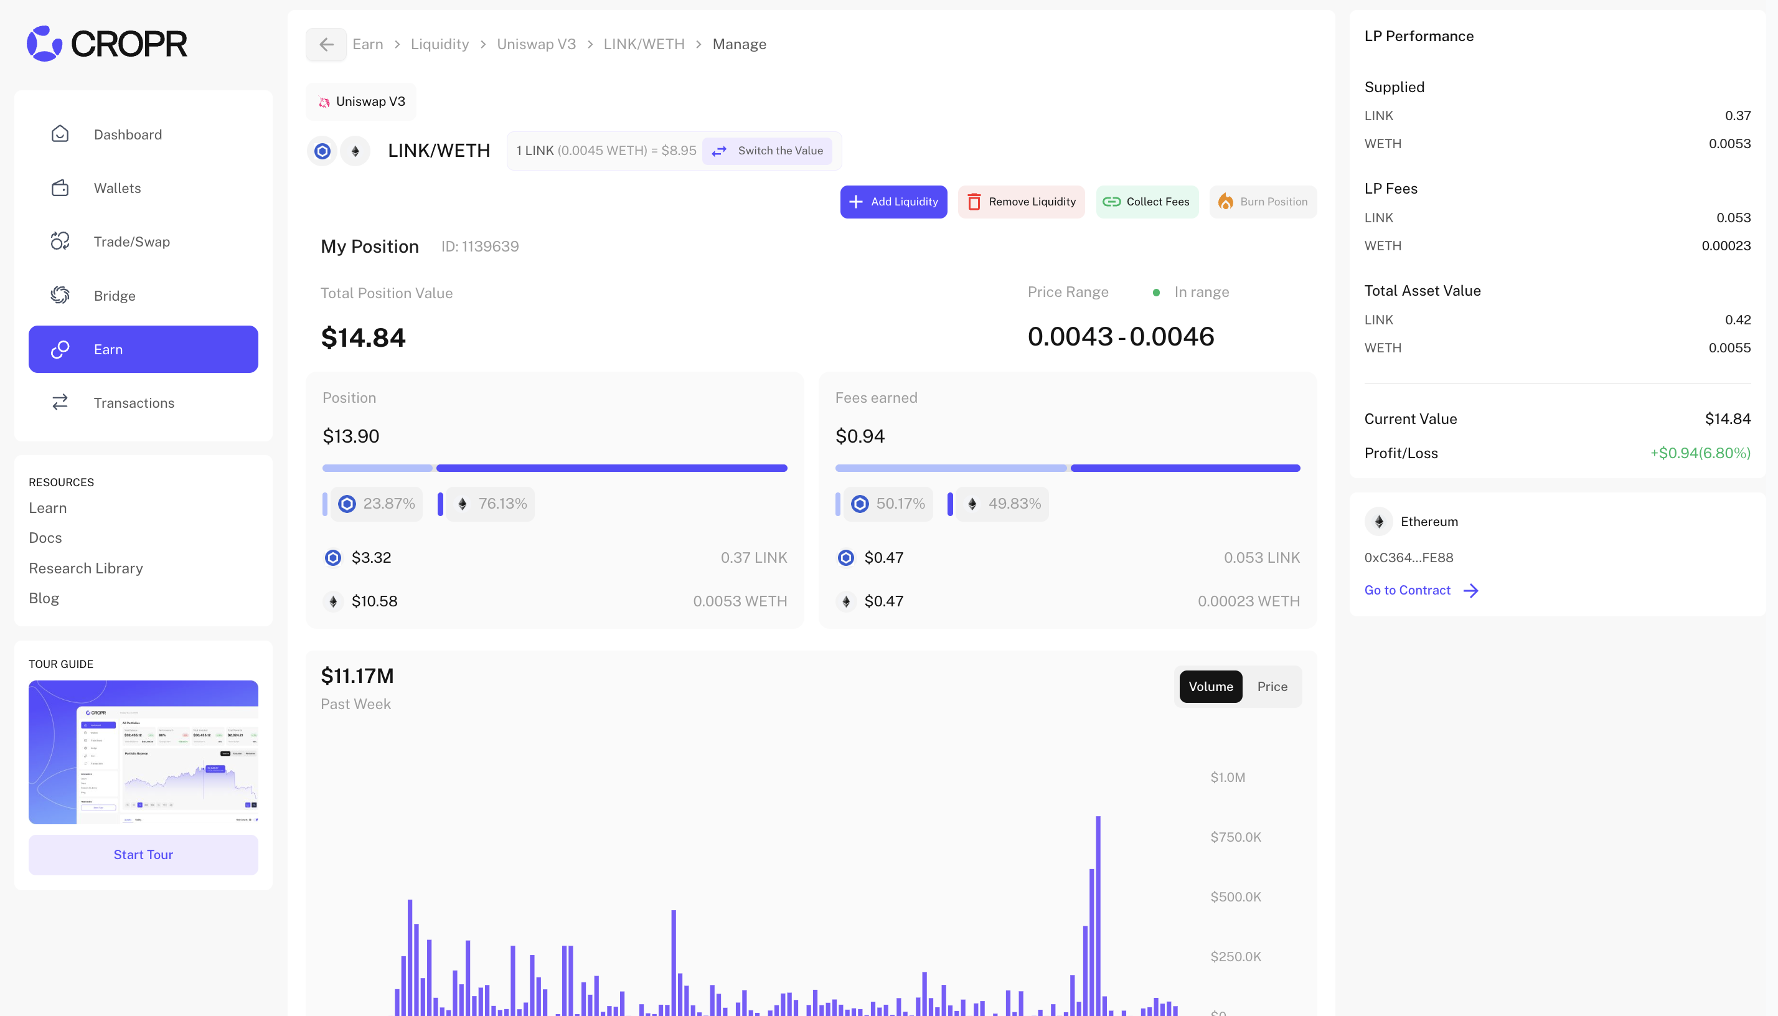Click the tallest volume bar in chart
The image size is (1778, 1016).
[1098, 916]
